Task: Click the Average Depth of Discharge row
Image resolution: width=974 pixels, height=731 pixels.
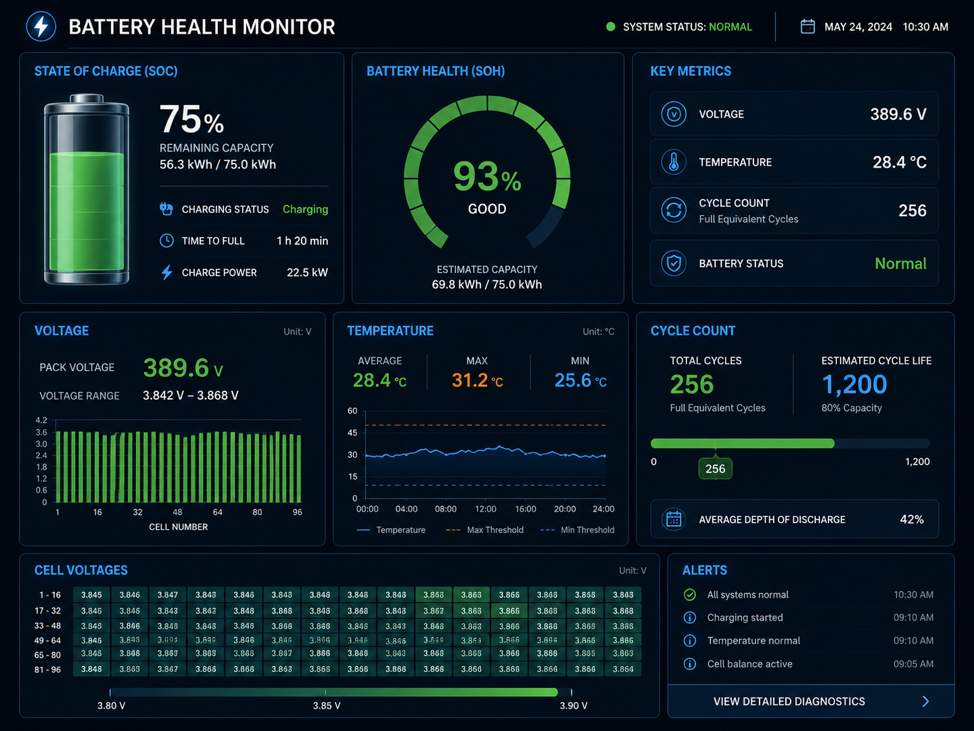Action: pos(794,519)
